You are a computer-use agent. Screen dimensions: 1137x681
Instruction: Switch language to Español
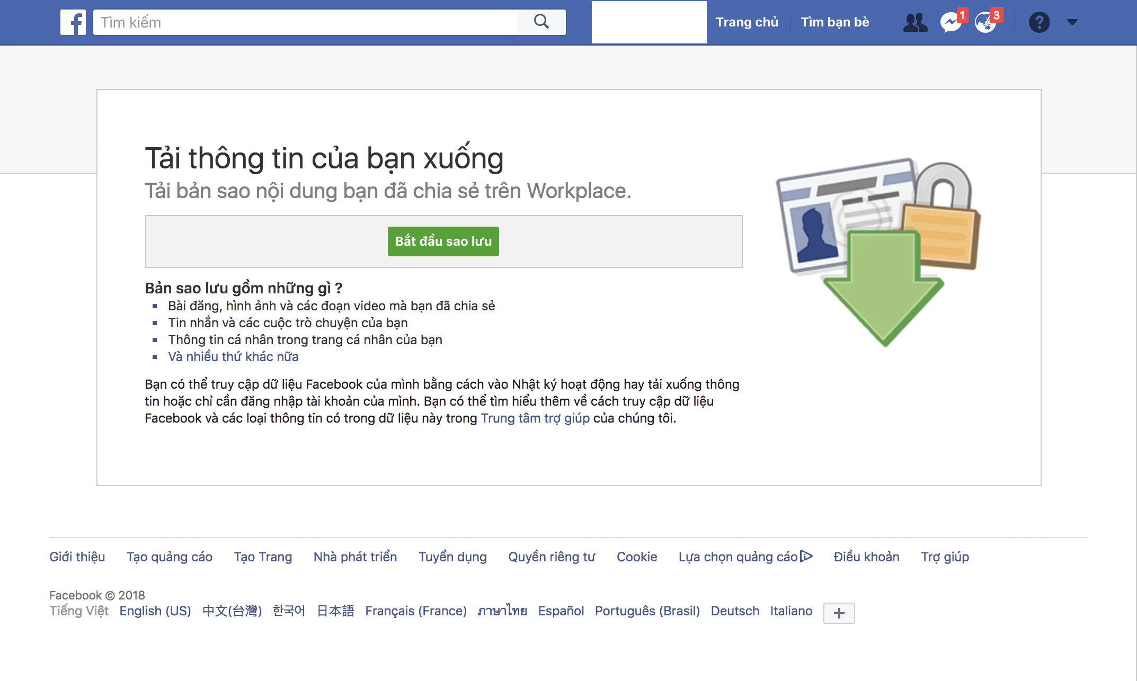(561, 611)
